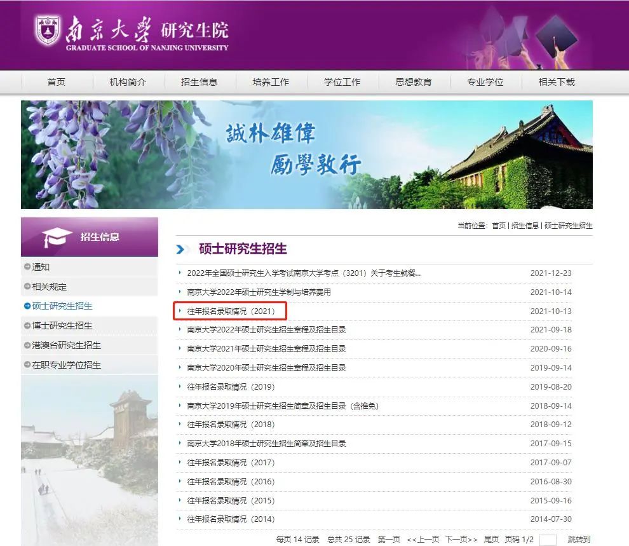Select 港澳台研究生招生 in the left sidebar
The height and width of the screenshot is (546, 629).
66,345
